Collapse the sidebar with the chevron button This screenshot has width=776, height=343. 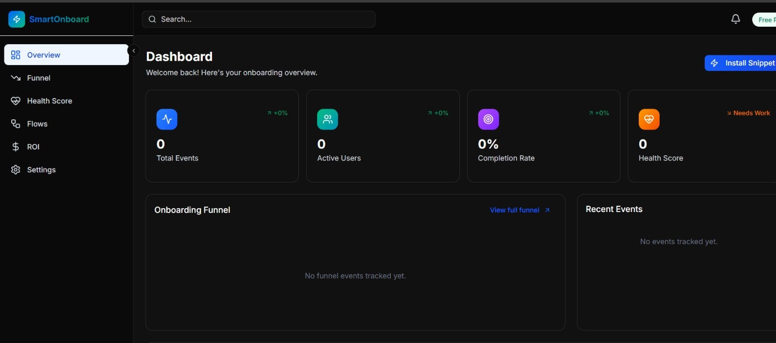(x=133, y=50)
